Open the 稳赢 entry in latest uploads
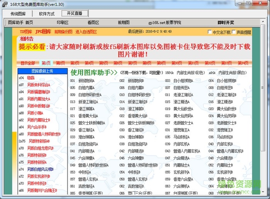 pos(30,78)
